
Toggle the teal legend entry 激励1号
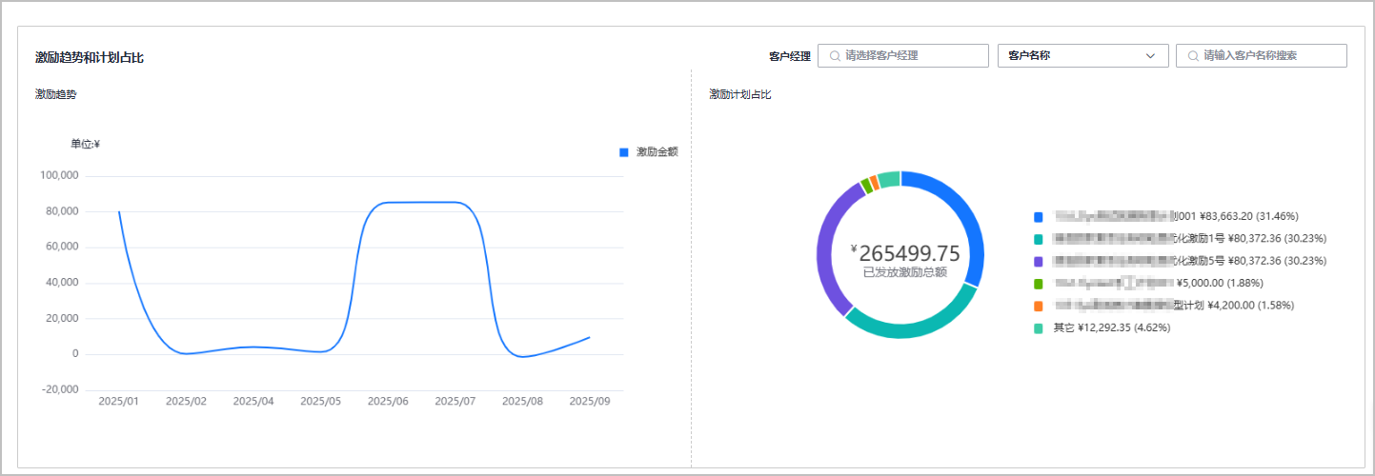click(x=1039, y=238)
